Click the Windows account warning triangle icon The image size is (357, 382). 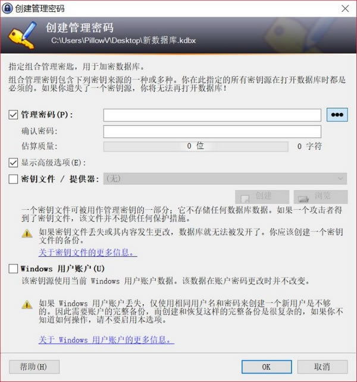27,304
